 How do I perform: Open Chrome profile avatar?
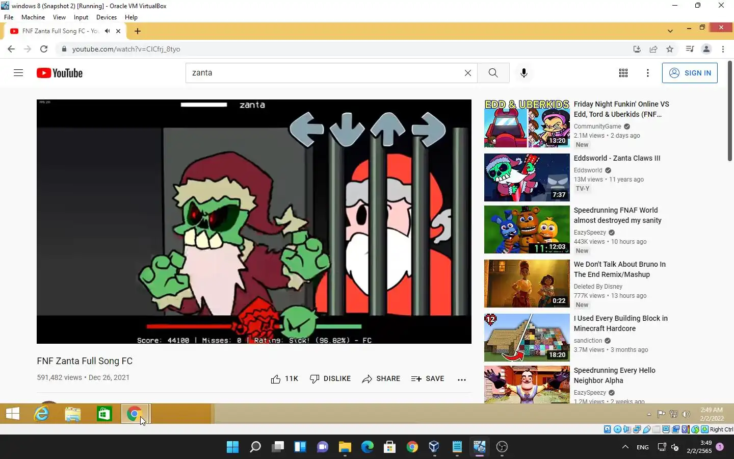(706, 49)
